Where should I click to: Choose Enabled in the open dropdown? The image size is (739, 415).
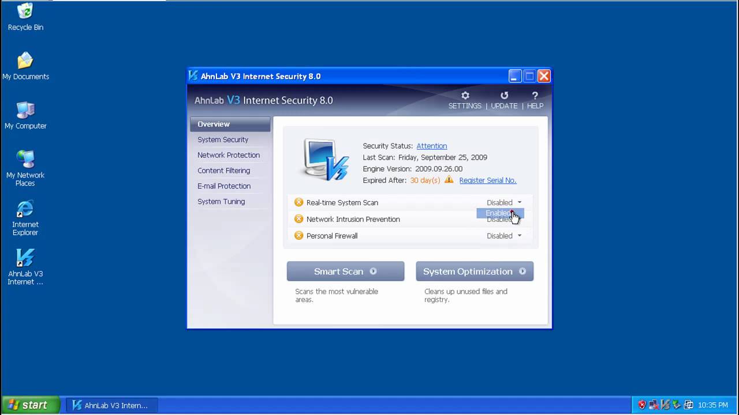(500, 213)
